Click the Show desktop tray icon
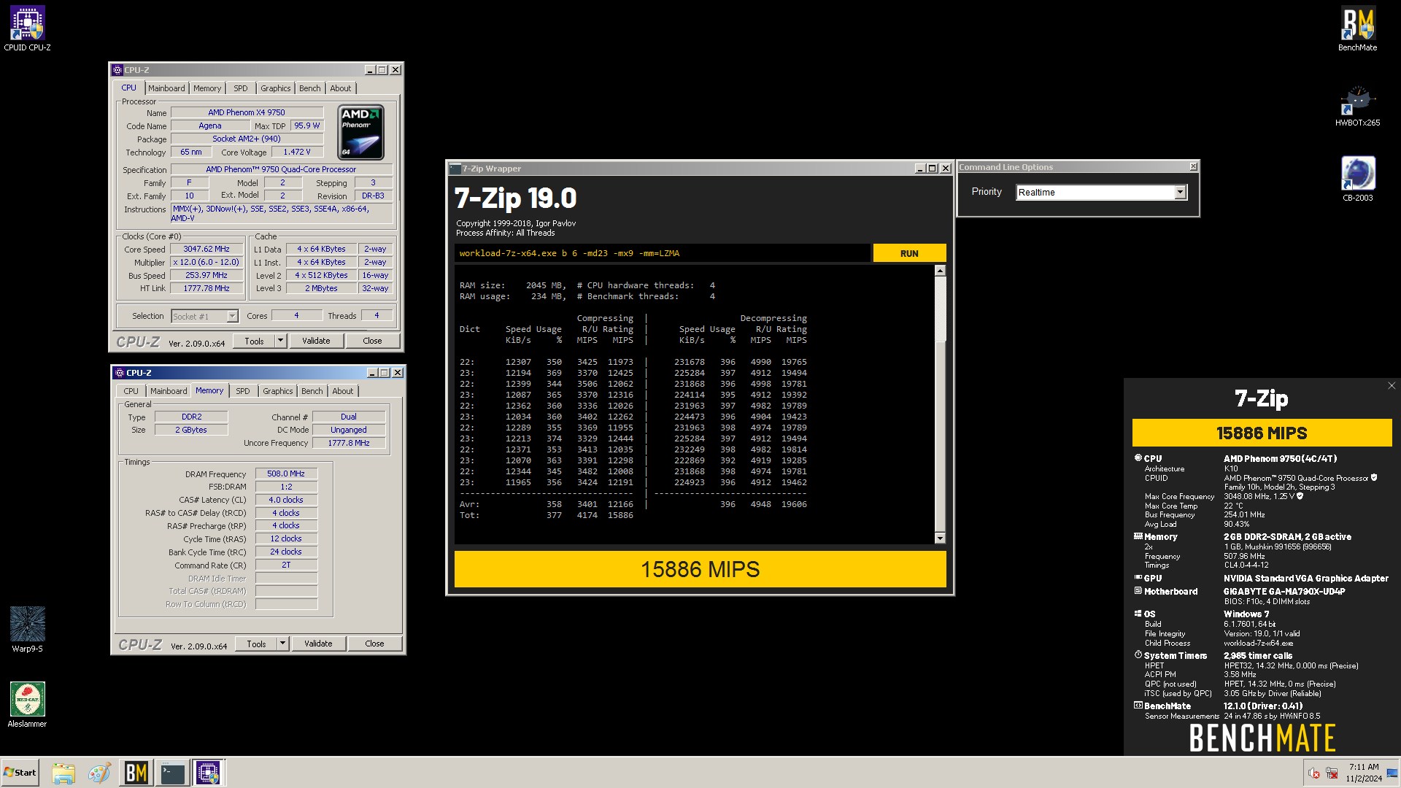This screenshot has height=788, width=1401. click(1392, 773)
